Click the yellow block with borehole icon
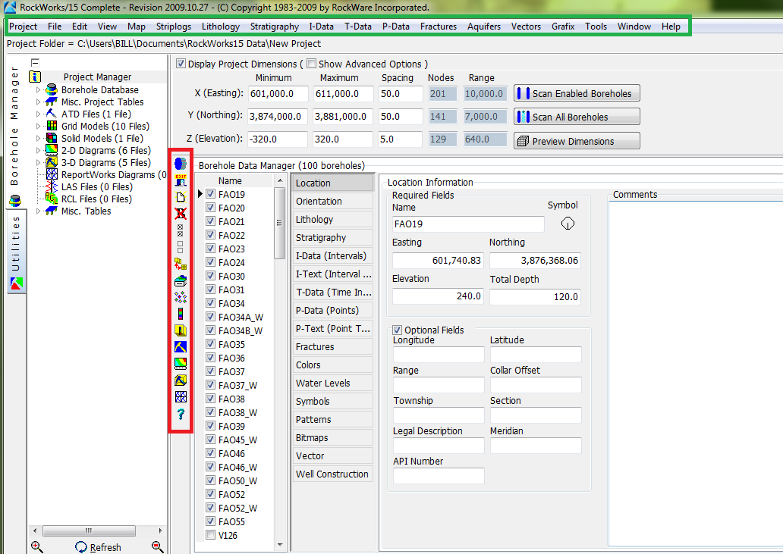 pos(181,330)
